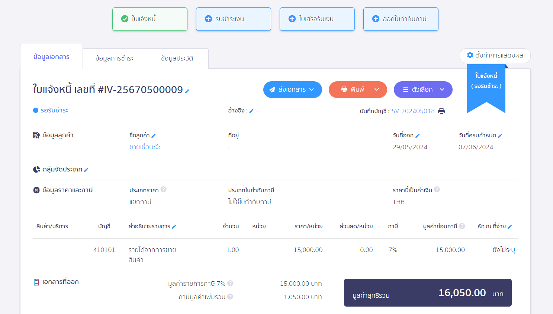Click the ไม่ใช่ใบกำกับภาษี value

(x=250, y=202)
